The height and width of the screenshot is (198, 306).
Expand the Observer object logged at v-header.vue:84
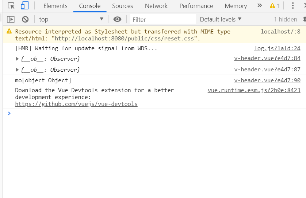[17, 59]
